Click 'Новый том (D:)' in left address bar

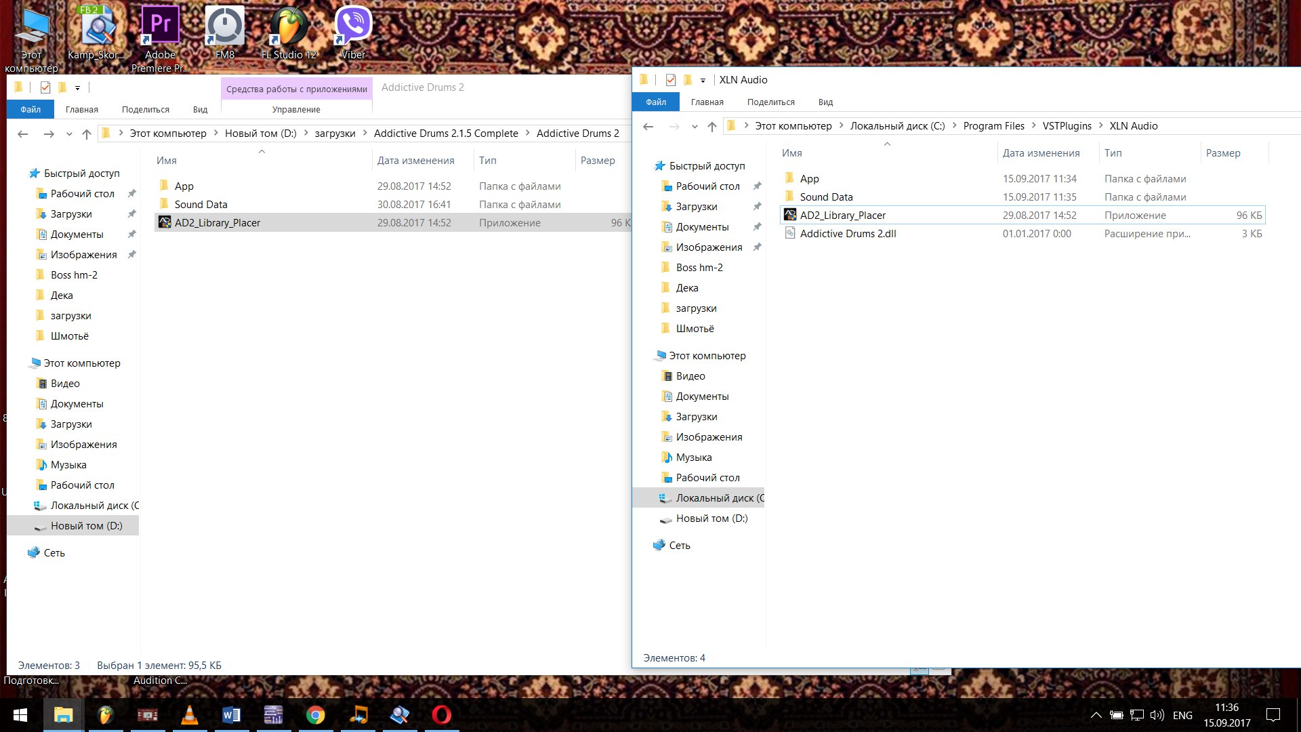coord(261,134)
